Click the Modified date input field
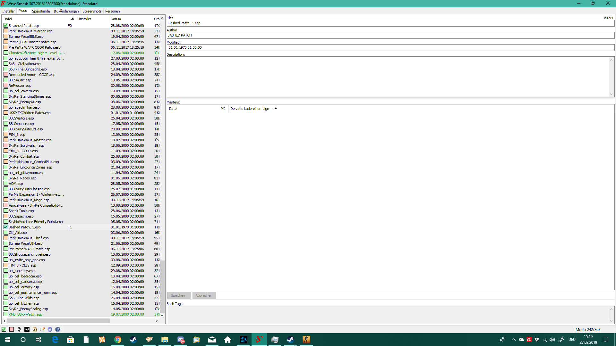This screenshot has height=346, width=616. point(390,47)
